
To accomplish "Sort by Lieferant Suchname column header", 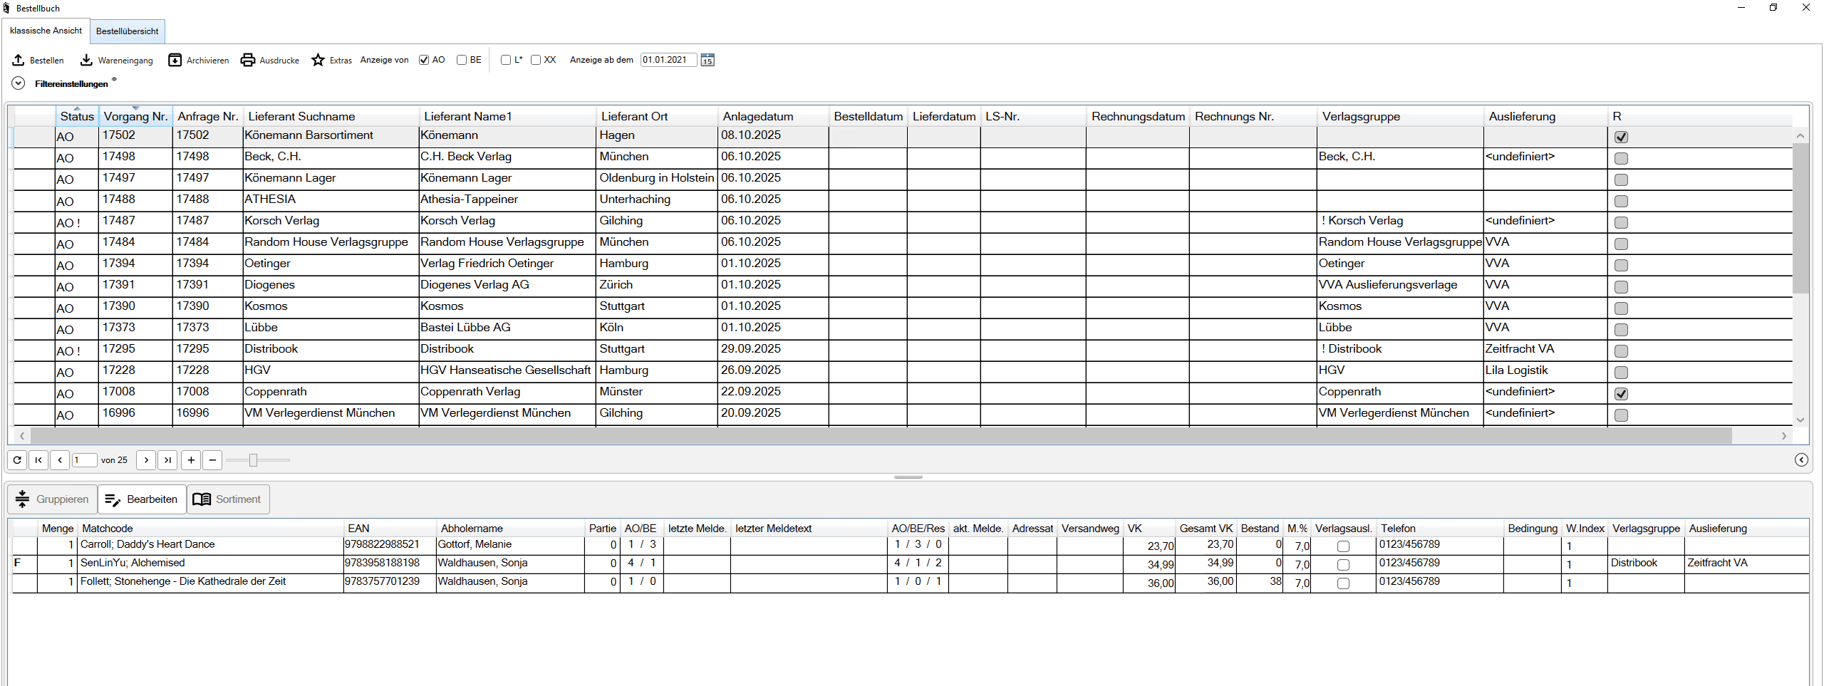I will pos(331,116).
